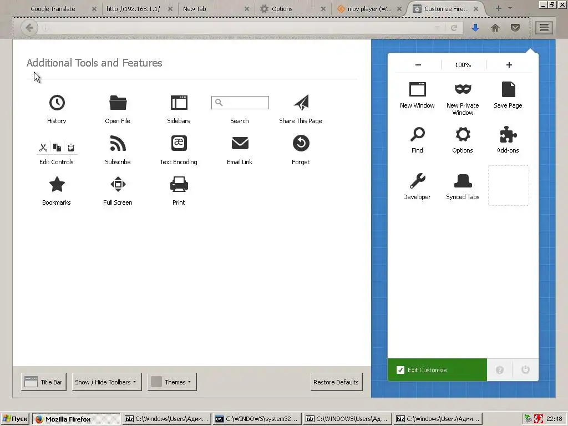Click the Add-ons puzzle piece icon
This screenshot has height=426, width=568.
[x=508, y=134]
